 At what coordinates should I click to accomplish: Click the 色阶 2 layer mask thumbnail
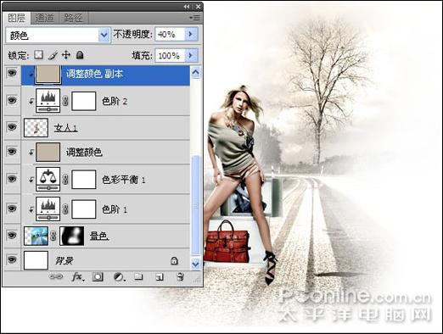coord(84,101)
